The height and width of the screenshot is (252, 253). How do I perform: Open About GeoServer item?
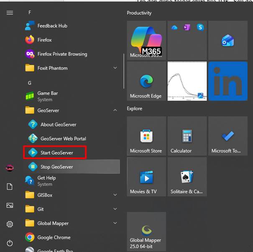[x=58, y=124]
